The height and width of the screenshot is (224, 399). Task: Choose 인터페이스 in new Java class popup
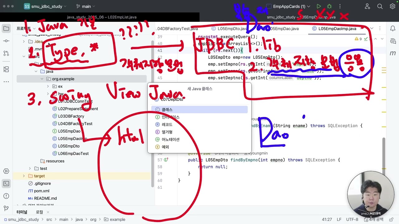pyautogui.click(x=199, y=117)
